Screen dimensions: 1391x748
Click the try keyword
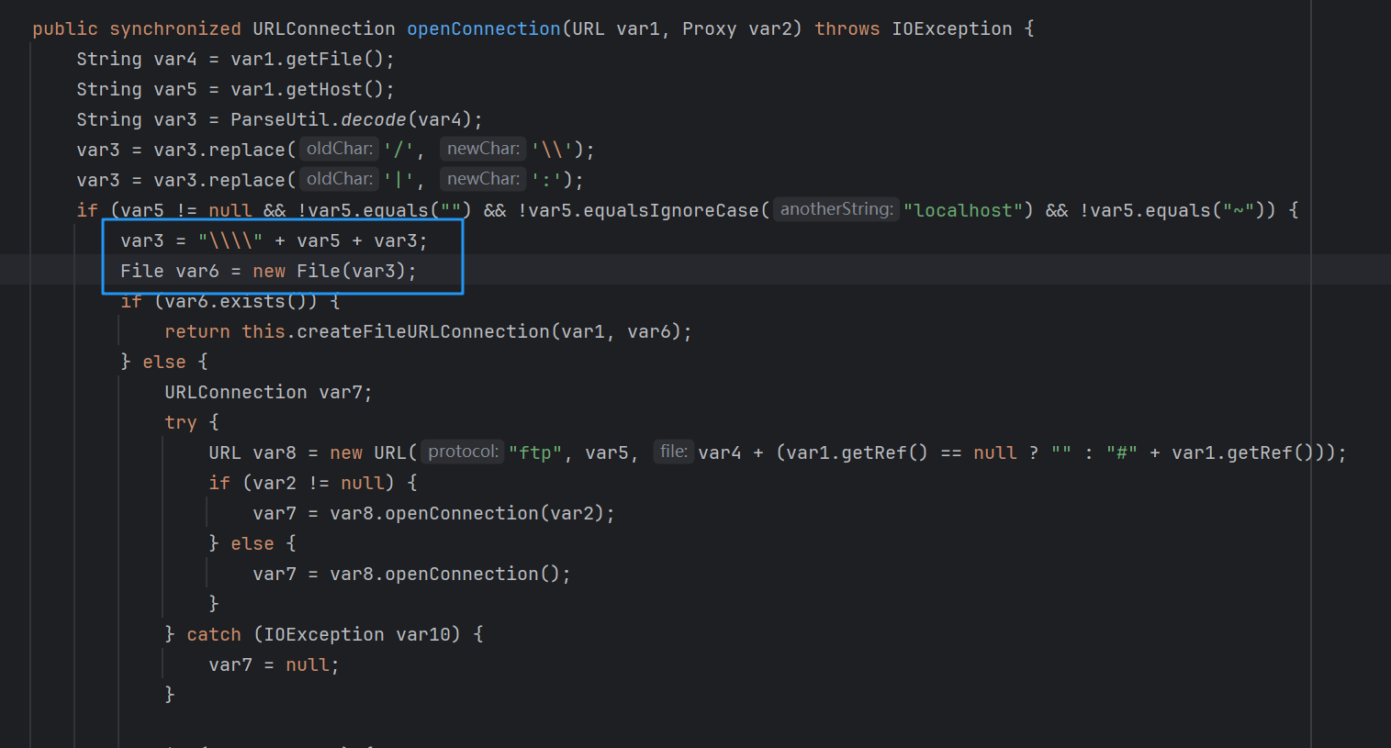(180, 422)
